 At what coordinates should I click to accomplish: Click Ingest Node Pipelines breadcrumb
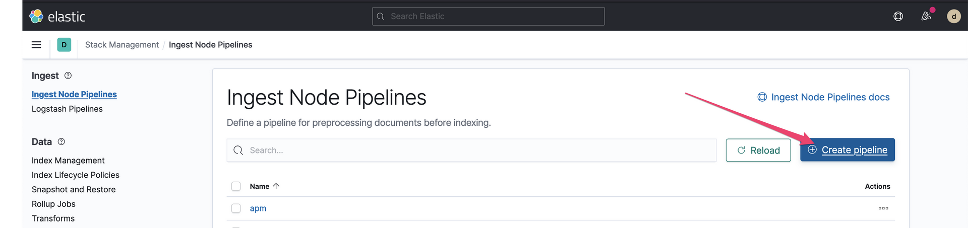coord(211,45)
